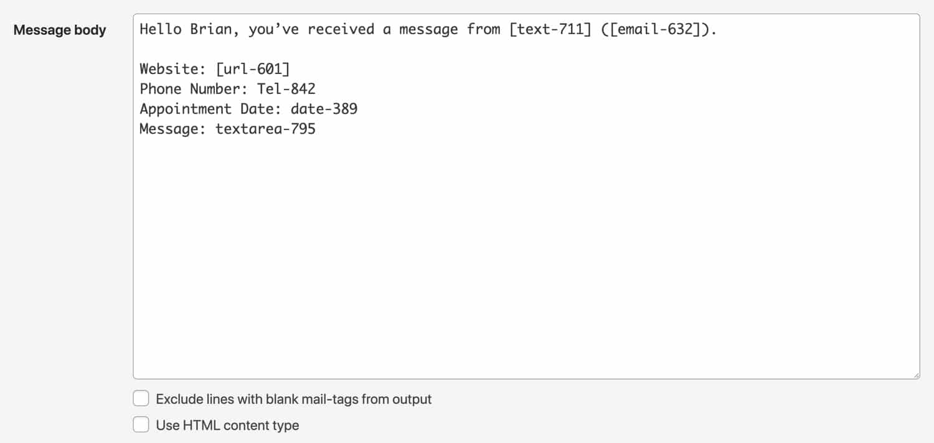Enable Exclude lines with blank mail-tags checkbox
Viewport: 934px width, 443px height.
141,399
